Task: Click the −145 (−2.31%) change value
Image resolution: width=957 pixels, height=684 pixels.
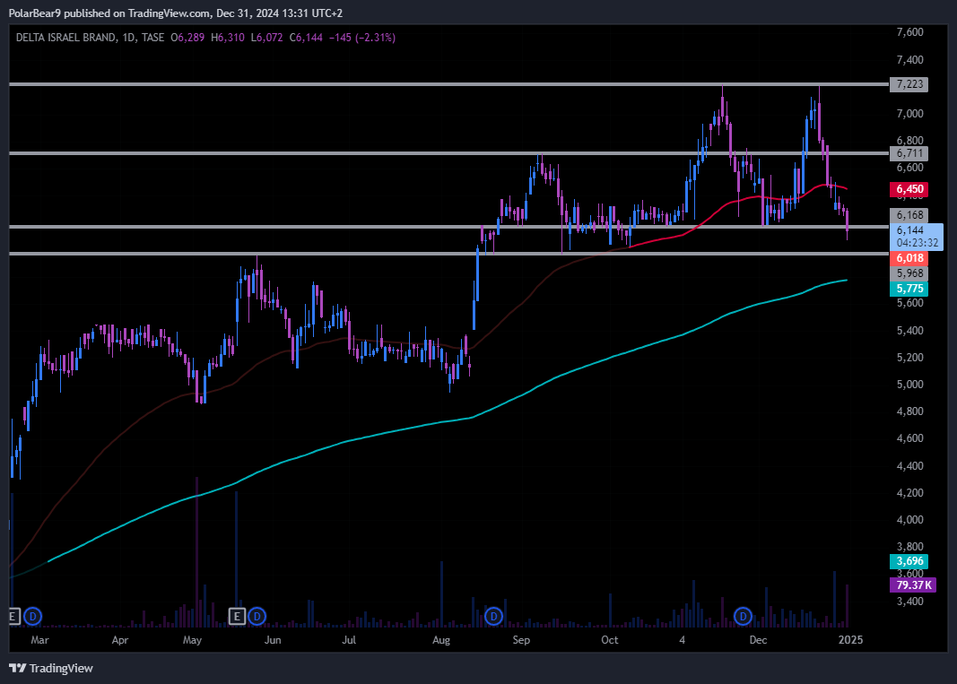Action: pyautogui.click(x=362, y=38)
